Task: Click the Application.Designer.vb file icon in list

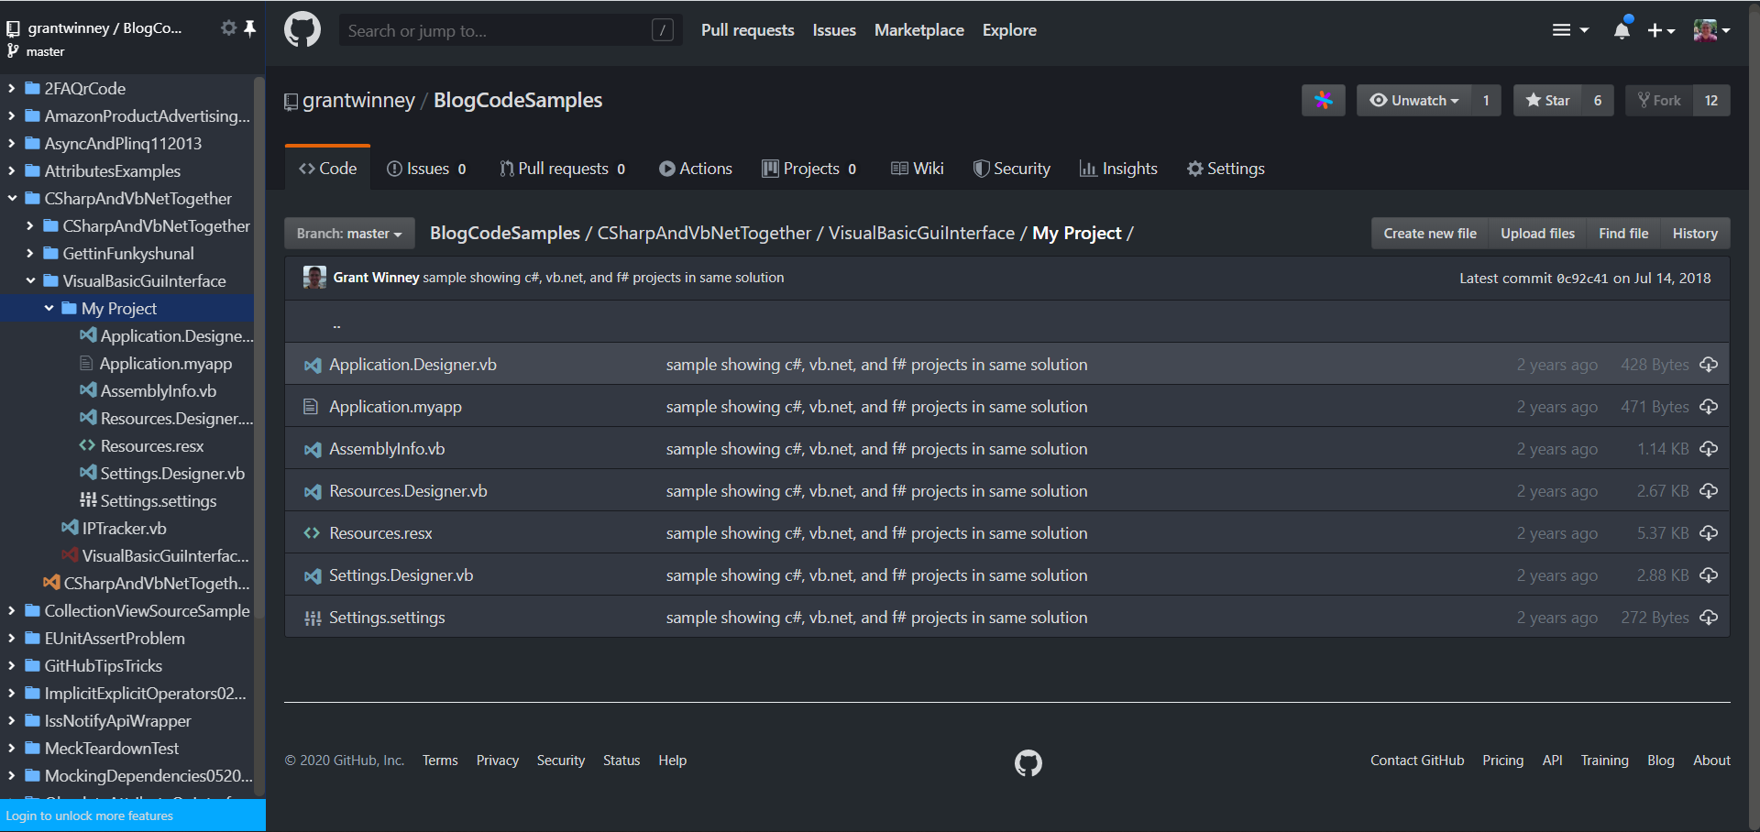Action: (x=313, y=366)
